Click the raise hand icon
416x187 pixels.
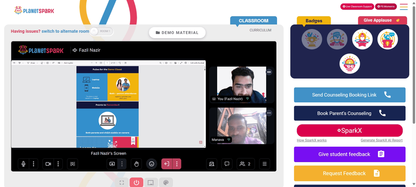click(x=136, y=164)
